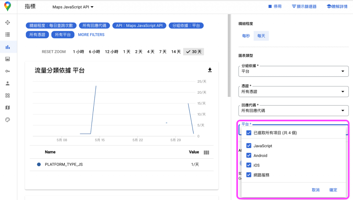Click the 精細程度：每日查詢次數 filter chip
The width and height of the screenshot is (353, 200).
coord(51,26)
